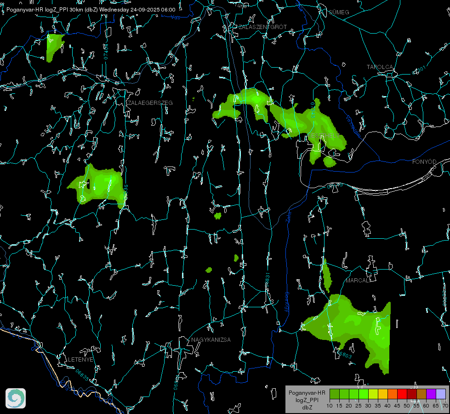
Task: Select the 30-35 dBZ yellow-green swatch
Action: [373, 394]
